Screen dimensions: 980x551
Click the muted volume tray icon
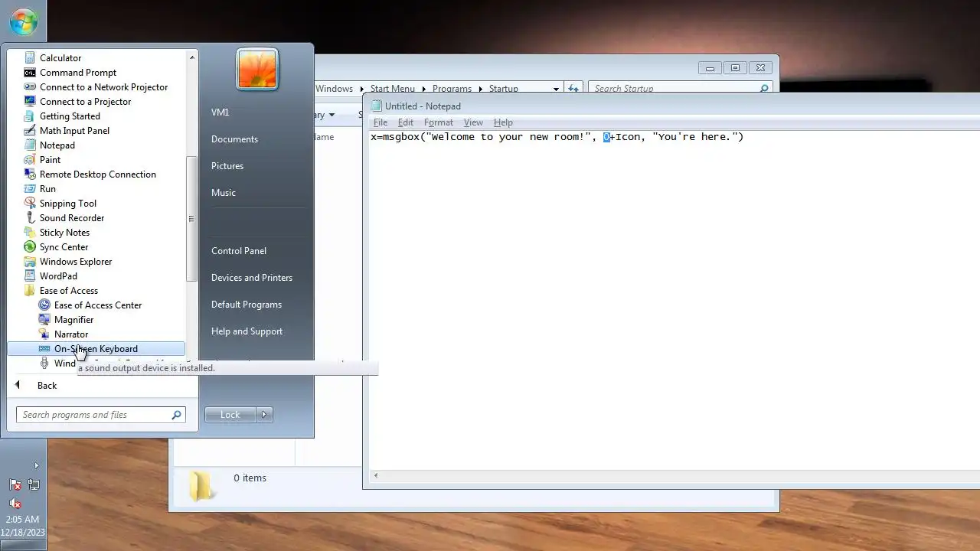pyautogui.click(x=15, y=503)
